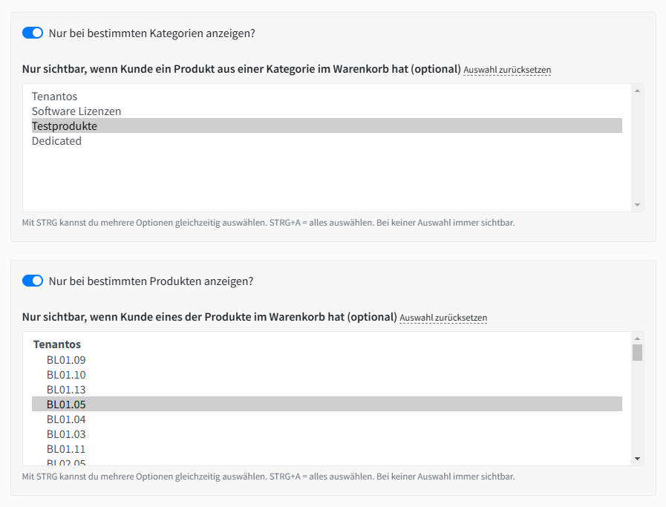666x507 pixels.
Task: Select product BL01.11 in the list
Action: tap(66, 449)
